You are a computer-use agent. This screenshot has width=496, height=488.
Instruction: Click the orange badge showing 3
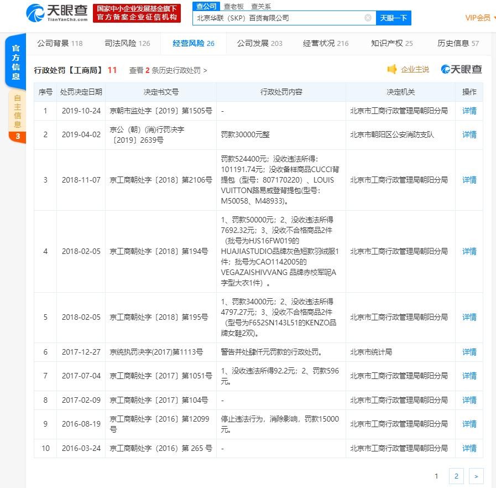click(17, 136)
